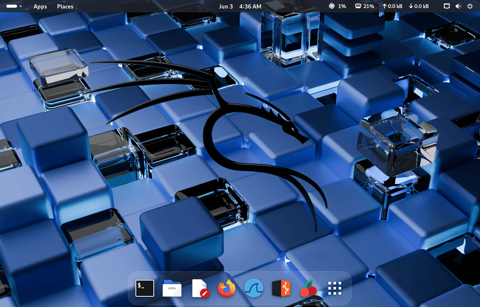480x307 pixels.
Task: Click the CPU usage indicator
Action: click(337, 6)
